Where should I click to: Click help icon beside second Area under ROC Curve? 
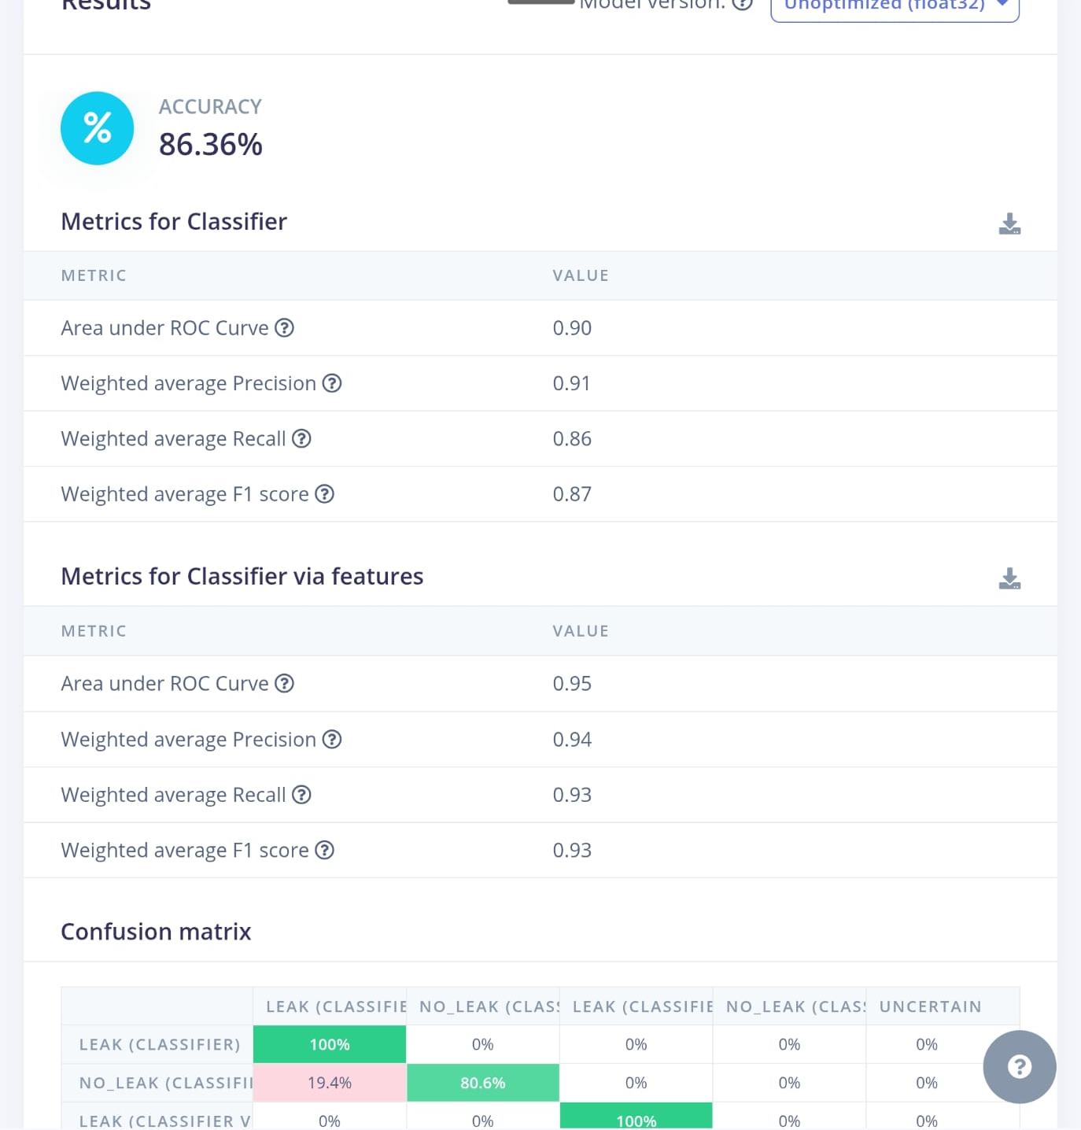point(284,684)
